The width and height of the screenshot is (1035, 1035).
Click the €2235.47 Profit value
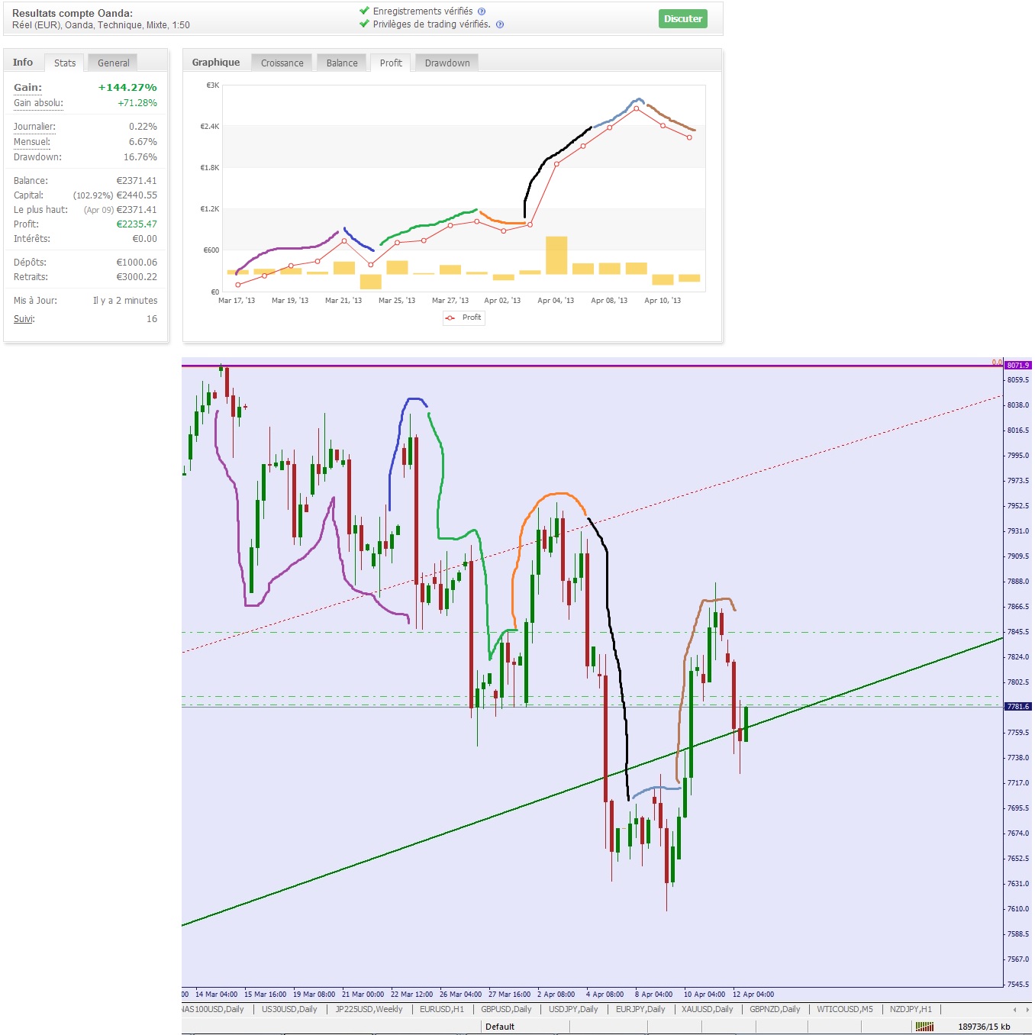(x=137, y=224)
